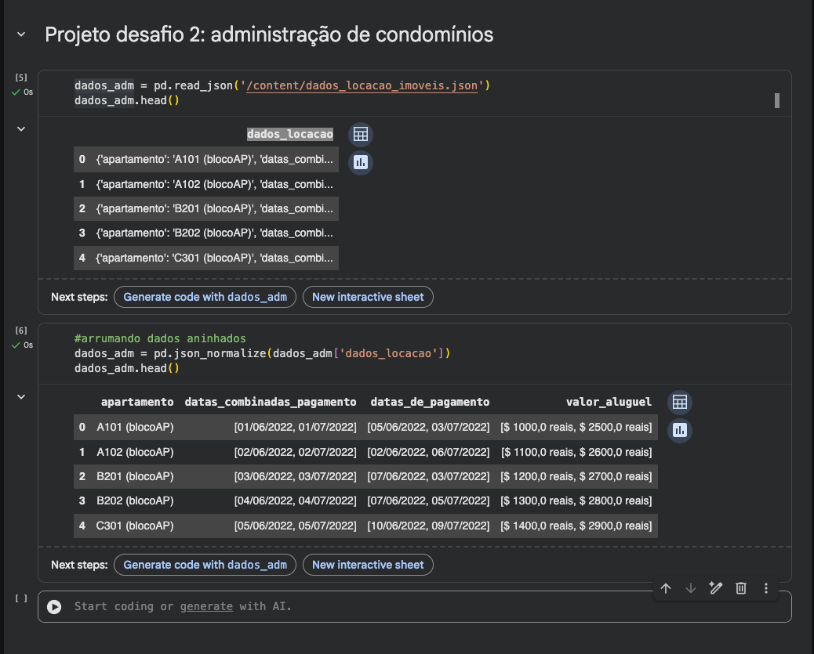Open the three-dot cell actions menu
Image resolution: width=814 pixels, height=654 pixels.
pos(765,588)
